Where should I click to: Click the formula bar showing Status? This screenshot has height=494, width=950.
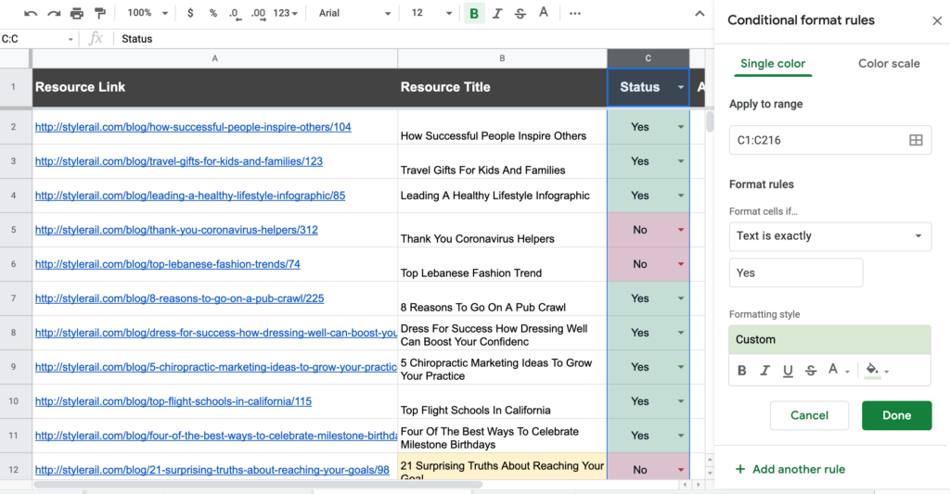click(412, 39)
